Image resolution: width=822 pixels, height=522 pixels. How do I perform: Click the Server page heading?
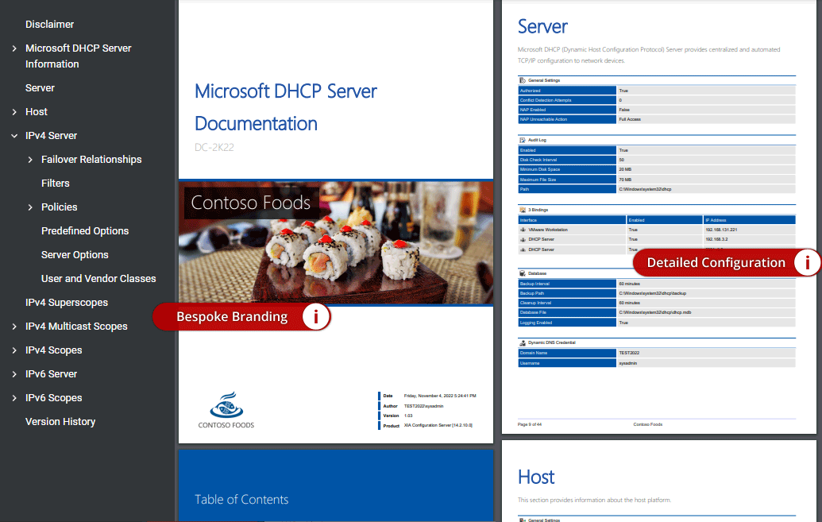[542, 26]
